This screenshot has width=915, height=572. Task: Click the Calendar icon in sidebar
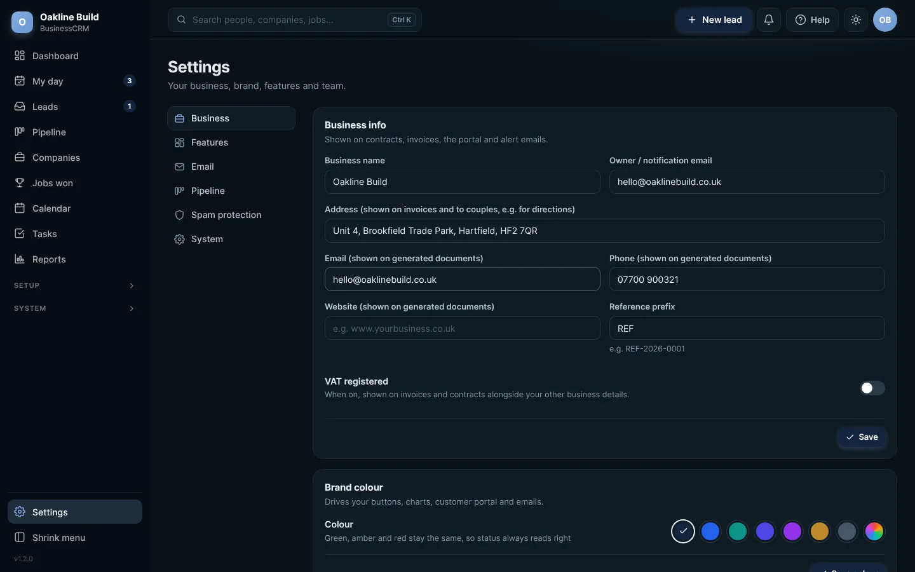tap(20, 208)
